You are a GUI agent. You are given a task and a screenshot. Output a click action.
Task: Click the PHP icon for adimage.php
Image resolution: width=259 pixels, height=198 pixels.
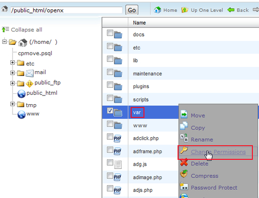pyautogui.click(x=118, y=177)
